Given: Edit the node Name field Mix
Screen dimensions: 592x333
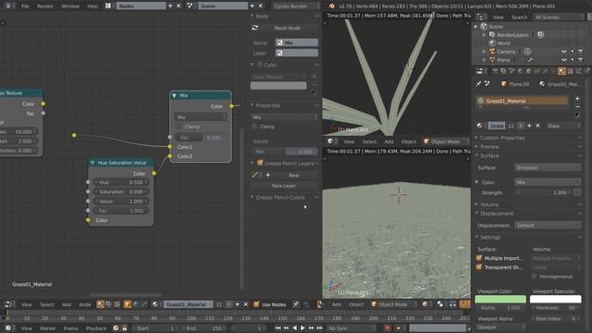Looking at the screenshot, I should click(x=296, y=43).
